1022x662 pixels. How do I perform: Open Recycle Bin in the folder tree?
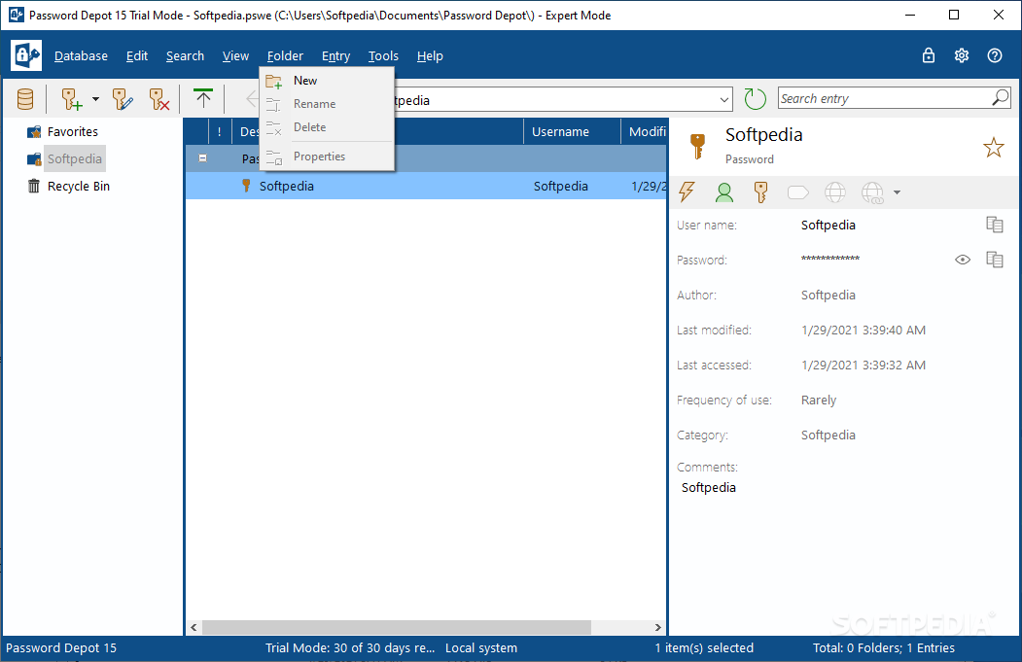[x=78, y=187]
